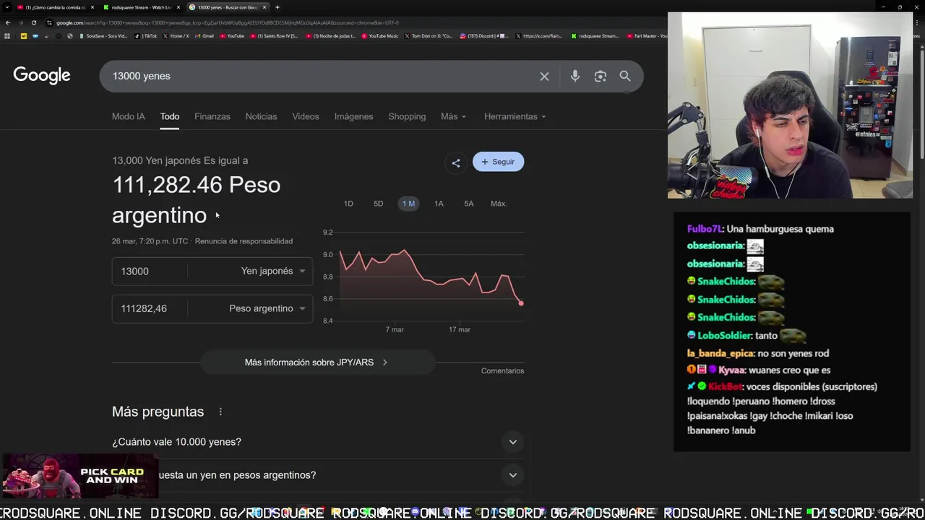Click the Google logo
The image size is (925, 520).
click(x=42, y=75)
